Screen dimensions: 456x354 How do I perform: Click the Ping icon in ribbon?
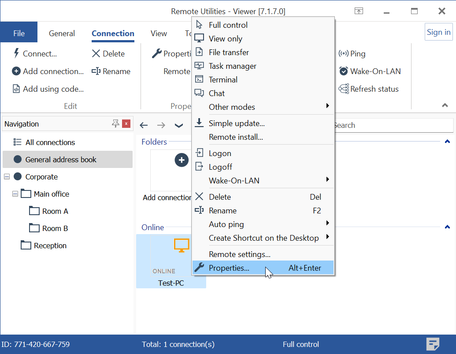344,54
